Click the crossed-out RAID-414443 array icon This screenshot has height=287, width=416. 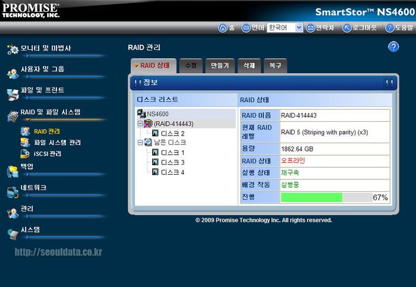148,124
